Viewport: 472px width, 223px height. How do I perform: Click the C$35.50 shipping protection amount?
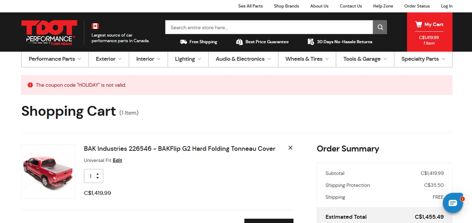(x=434, y=185)
